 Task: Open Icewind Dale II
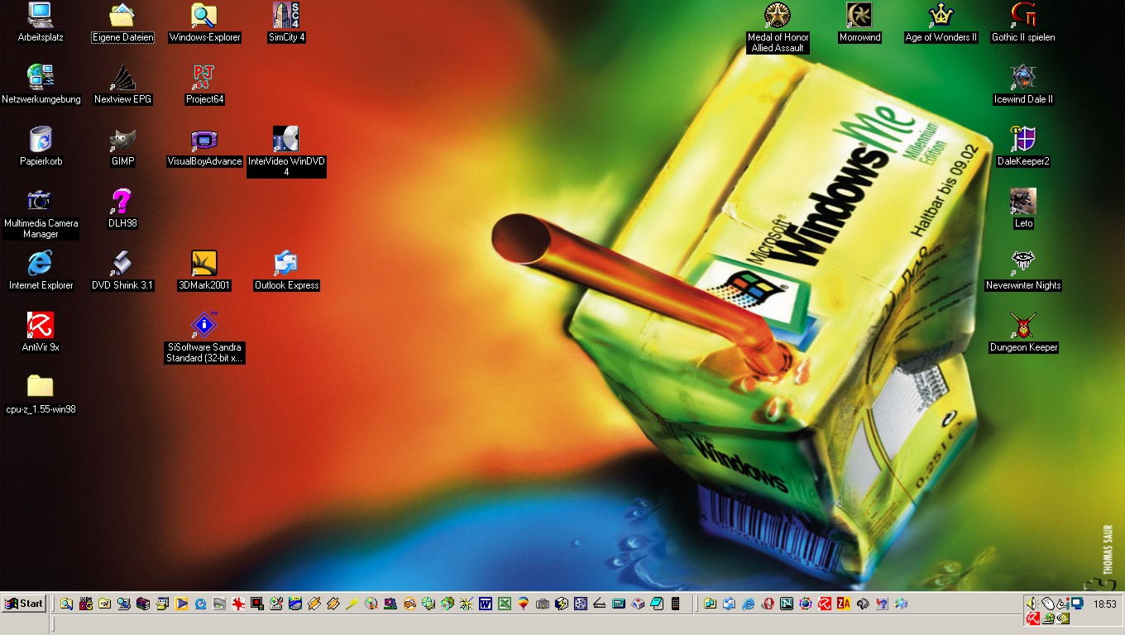coord(1023,79)
